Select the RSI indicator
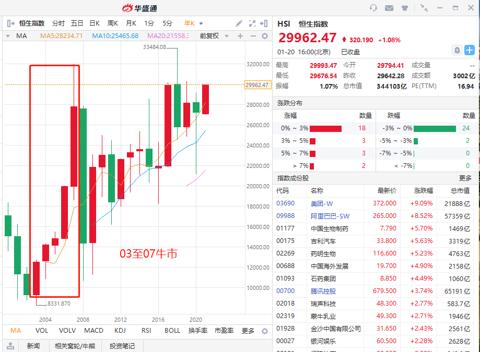Screen dimensions: 480x352 pos(146,331)
